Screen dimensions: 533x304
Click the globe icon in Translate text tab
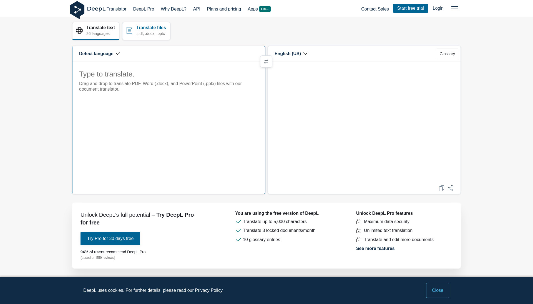79,30
